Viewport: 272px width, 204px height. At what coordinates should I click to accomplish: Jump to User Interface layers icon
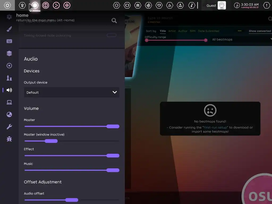(9, 53)
